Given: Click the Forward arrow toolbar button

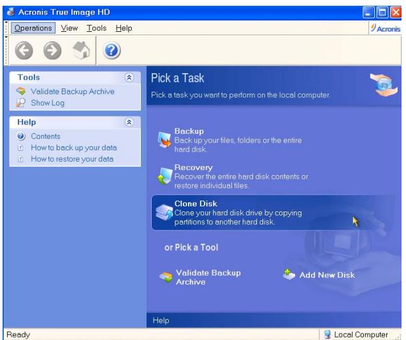Looking at the screenshot, I should pos(52,50).
